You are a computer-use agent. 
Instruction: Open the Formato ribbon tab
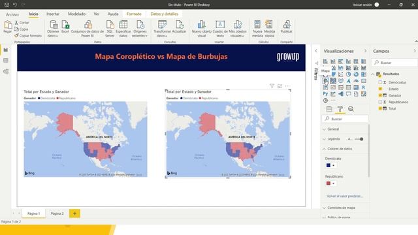134,14
